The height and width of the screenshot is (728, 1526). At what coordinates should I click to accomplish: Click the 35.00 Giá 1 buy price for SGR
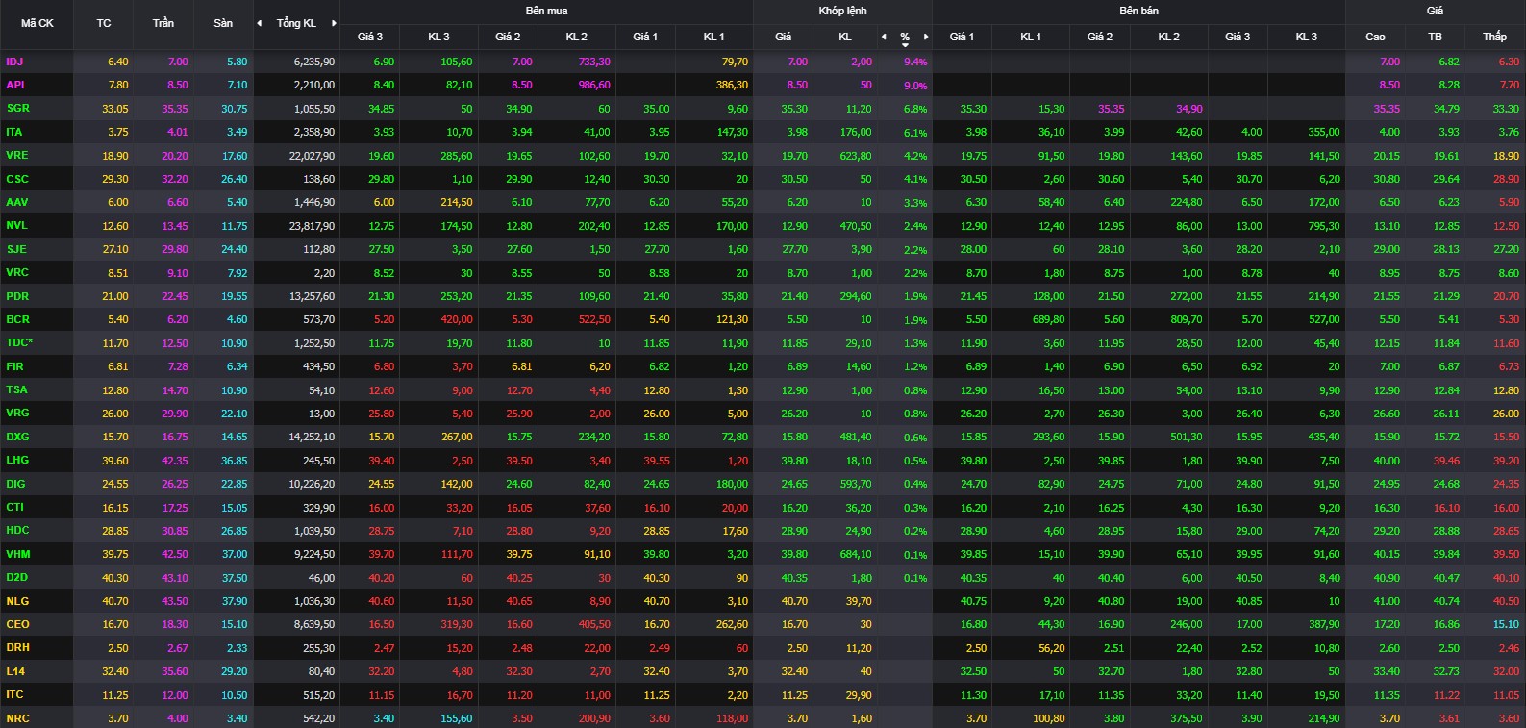coord(657,109)
